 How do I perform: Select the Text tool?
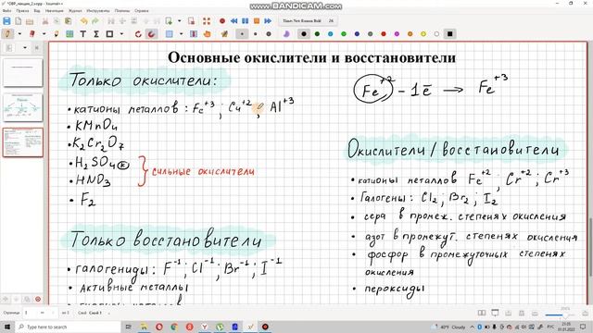pyautogui.click(x=82, y=34)
